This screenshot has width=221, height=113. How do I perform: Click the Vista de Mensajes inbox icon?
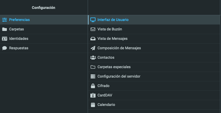pyautogui.click(x=93, y=39)
